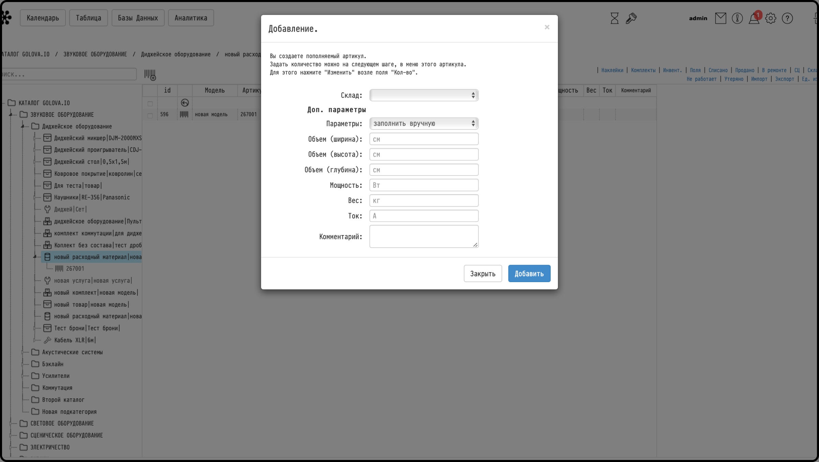
Task: Click the service icon of Диджей|Сет
Action: [47, 209]
